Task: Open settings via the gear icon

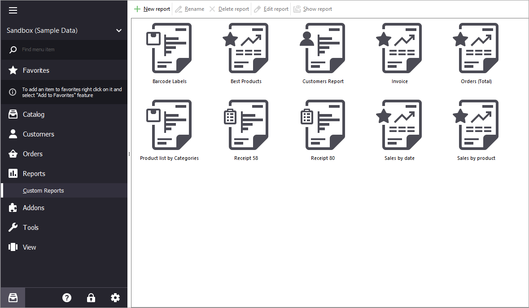Action: [115, 298]
